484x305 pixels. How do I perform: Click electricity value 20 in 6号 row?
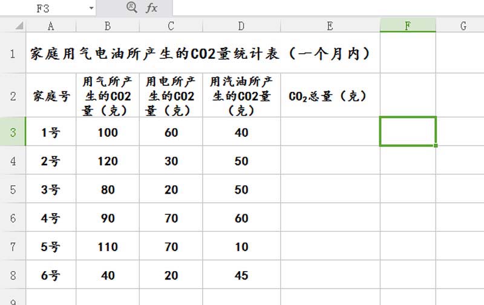pos(171,274)
